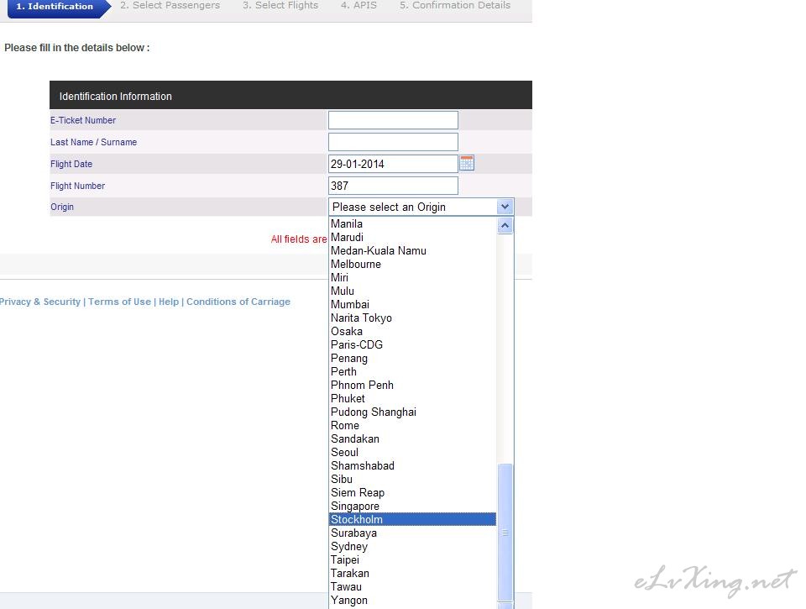
Task: Choose Tarakan from the Origin list
Action: (413, 573)
